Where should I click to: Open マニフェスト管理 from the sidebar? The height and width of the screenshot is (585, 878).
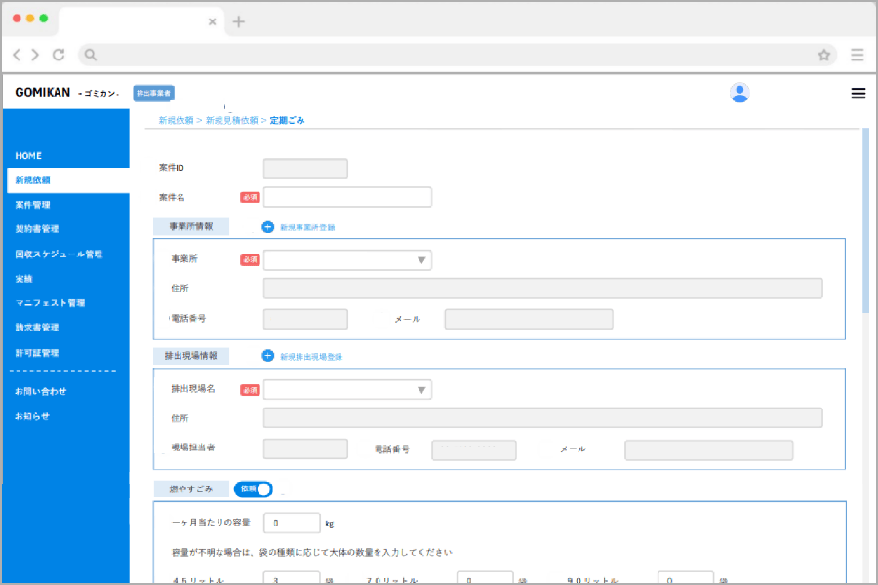point(52,302)
